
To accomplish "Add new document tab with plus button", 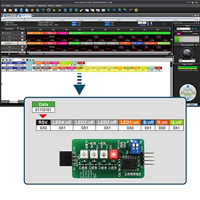I will 33,16.
